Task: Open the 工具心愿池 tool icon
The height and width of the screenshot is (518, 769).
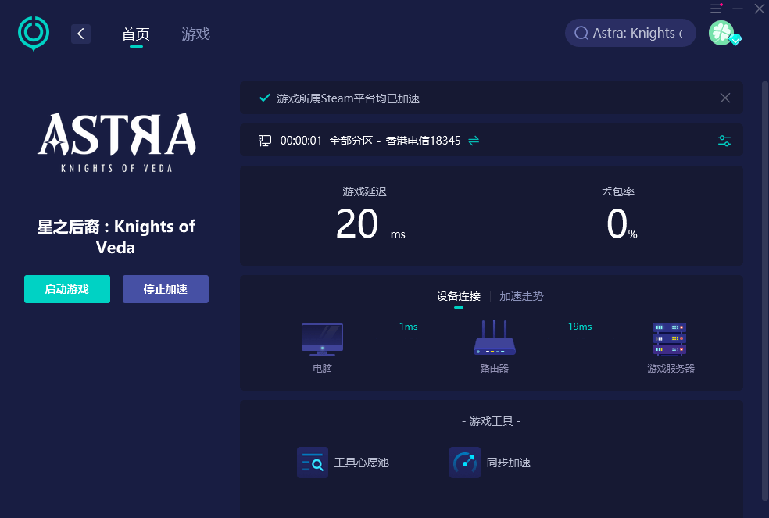Action: click(x=313, y=462)
